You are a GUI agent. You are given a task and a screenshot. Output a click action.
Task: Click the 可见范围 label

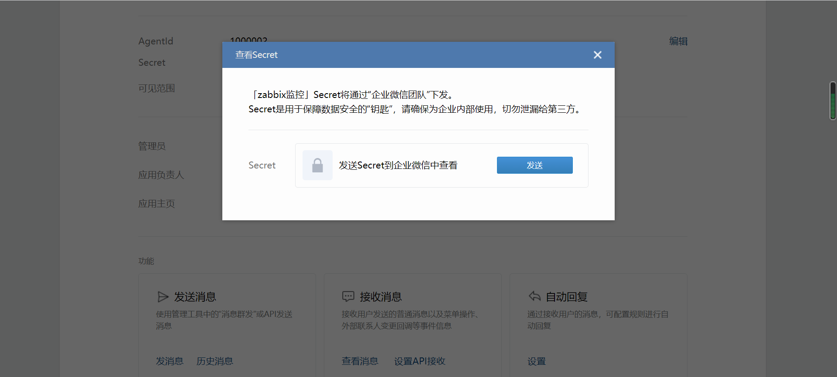tap(157, 88)
